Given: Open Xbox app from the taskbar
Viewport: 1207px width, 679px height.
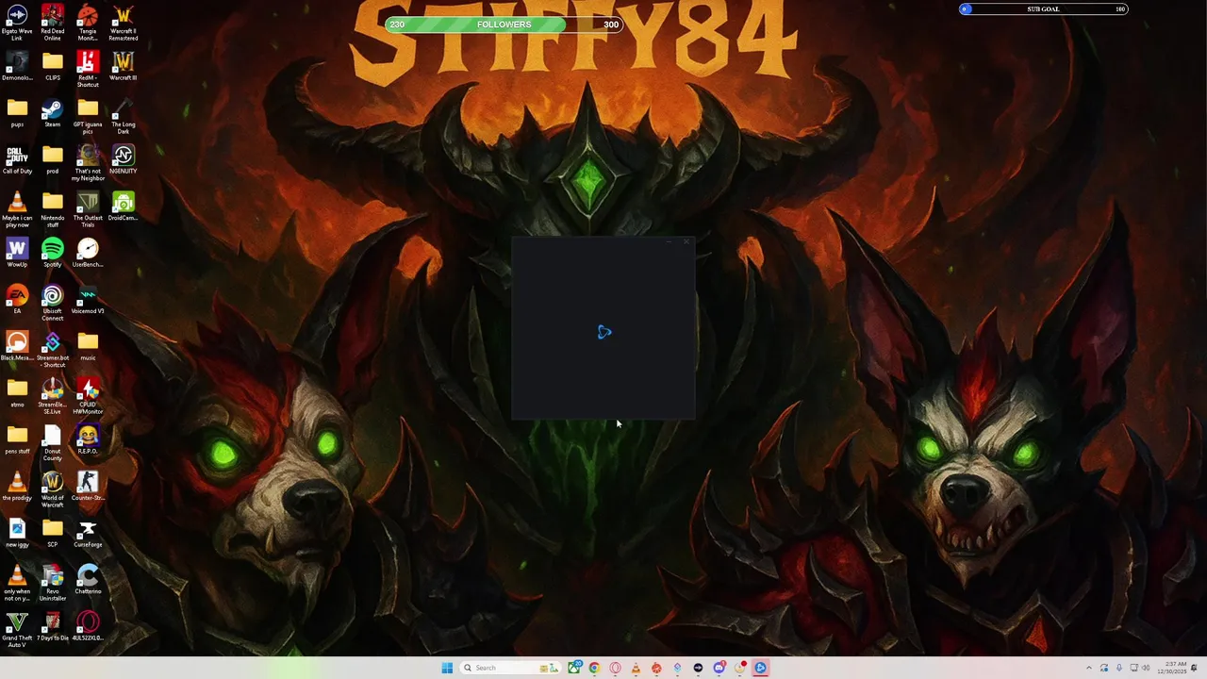Looking at the screenshot, I should point(575,668).
